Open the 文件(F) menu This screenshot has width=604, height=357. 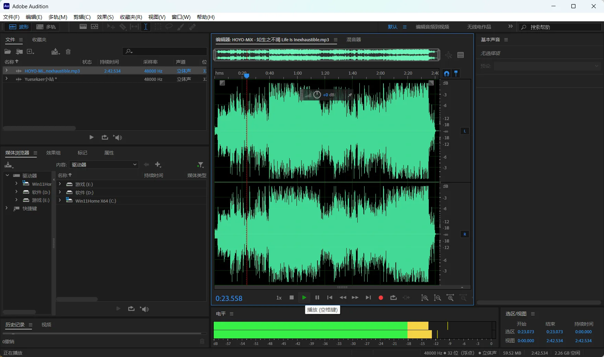point(11,17)
